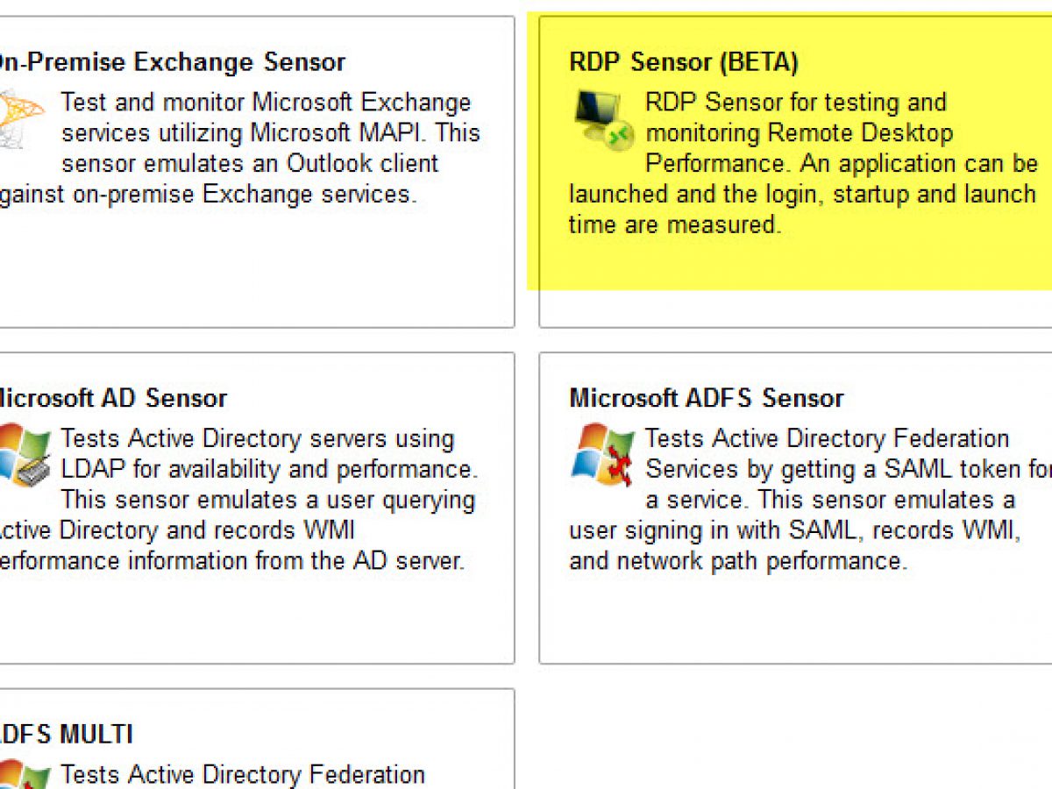Click the RDP Sensor monitor icon
This screenshot has width=1052, height=789.
[x=604, y=119]
